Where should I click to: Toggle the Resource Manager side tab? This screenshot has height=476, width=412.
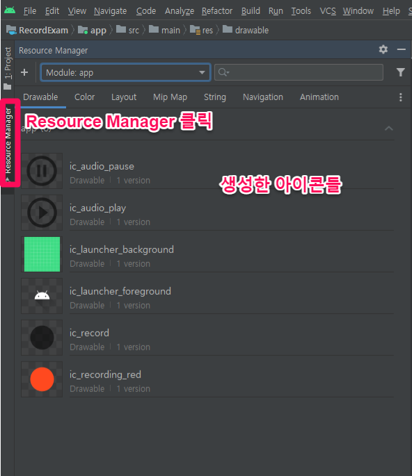pos(8,143)
